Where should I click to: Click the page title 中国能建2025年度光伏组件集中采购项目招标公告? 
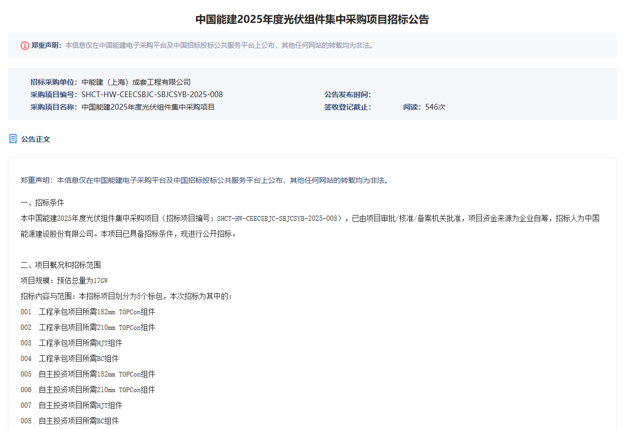pos(312,20)
